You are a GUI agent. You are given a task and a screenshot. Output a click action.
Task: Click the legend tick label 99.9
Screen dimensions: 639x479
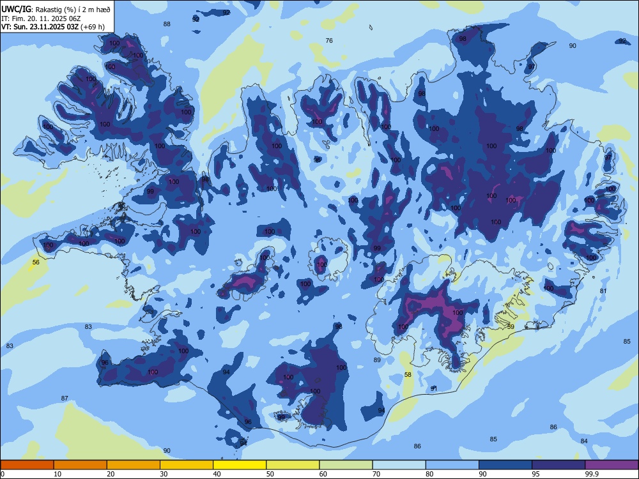click(x=592, y=474)
